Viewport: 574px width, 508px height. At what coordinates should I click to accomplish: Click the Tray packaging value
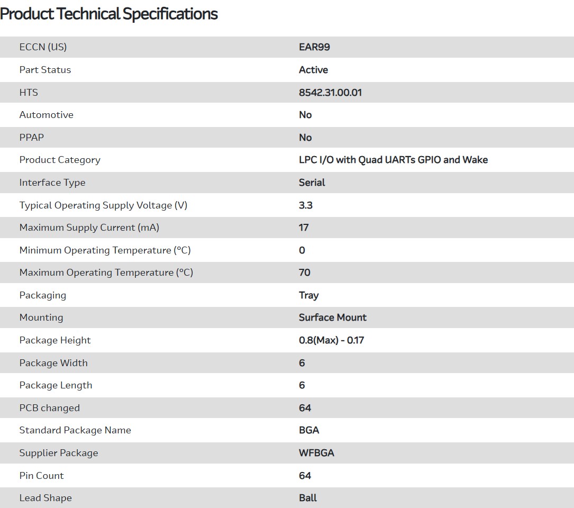(x=308, y=295)
